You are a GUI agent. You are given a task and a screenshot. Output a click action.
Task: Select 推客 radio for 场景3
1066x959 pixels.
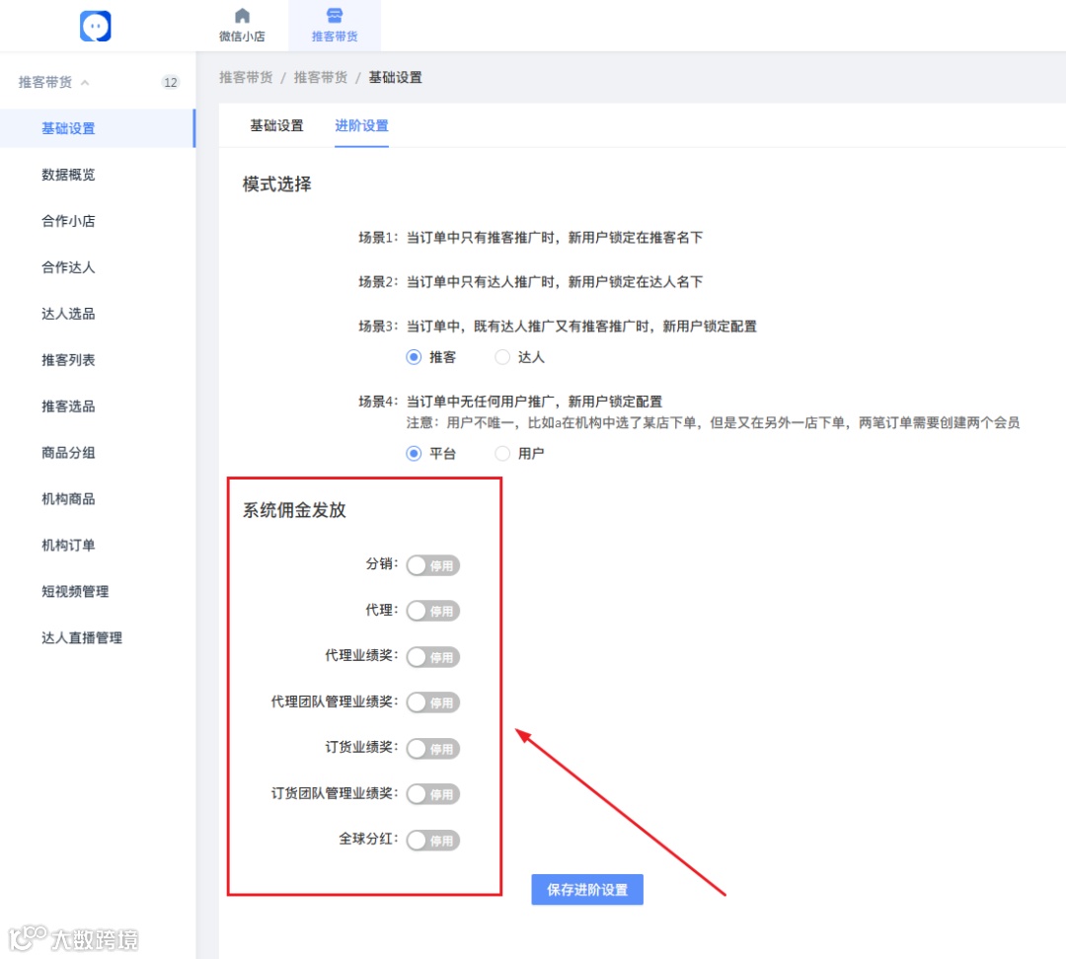(414, 357)
